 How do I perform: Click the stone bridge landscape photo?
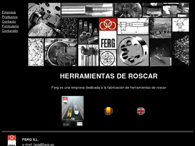[160, 28]
